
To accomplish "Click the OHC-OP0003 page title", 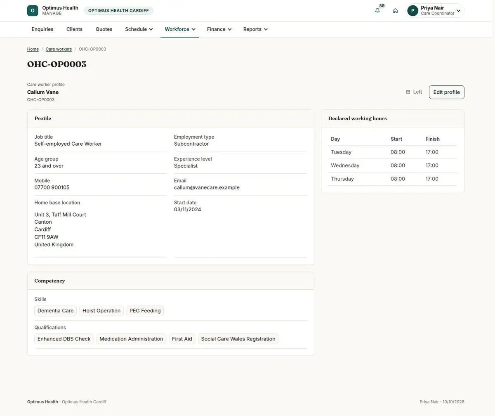I will tap(57, 64).
